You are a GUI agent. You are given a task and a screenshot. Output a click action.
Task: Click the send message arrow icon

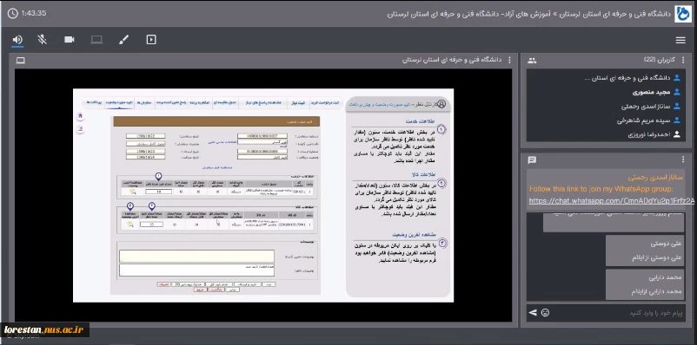pyautogui.click(x=533, y=313)
